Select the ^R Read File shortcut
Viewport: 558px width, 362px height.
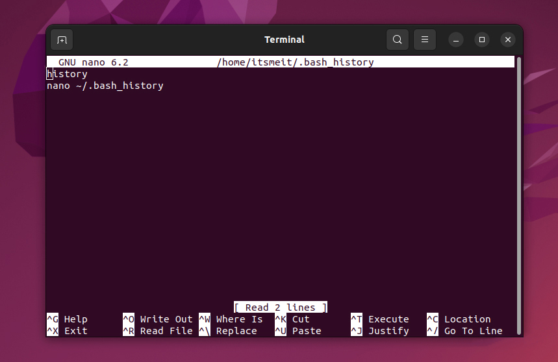click(158, 331)
